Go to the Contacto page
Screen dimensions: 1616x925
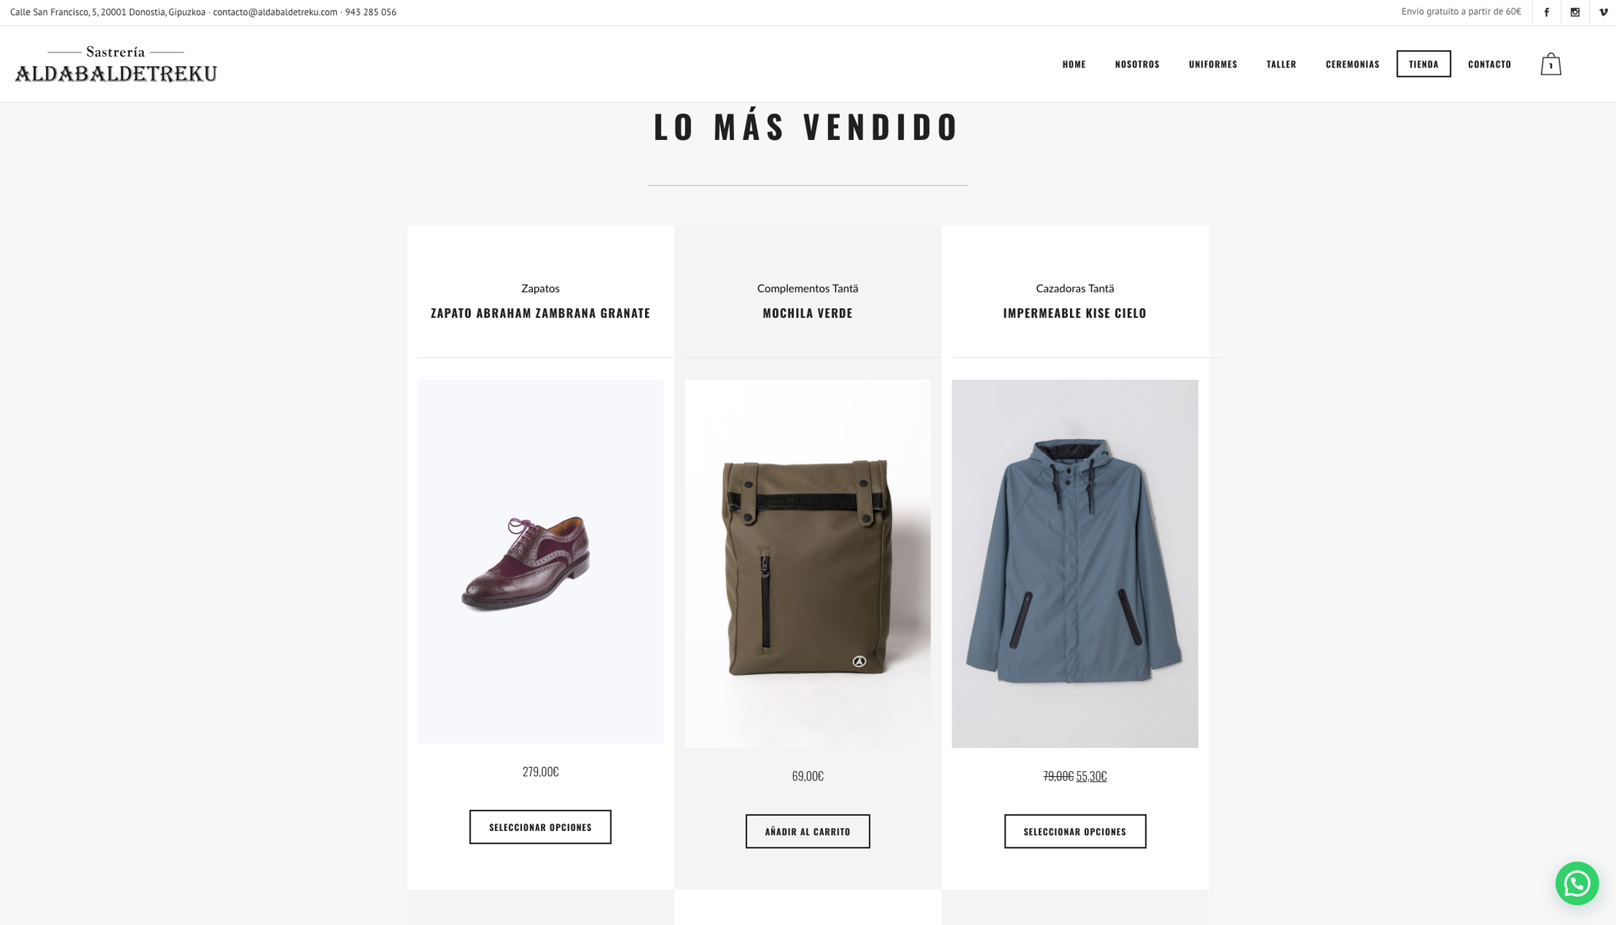[x=1489, y=64]
